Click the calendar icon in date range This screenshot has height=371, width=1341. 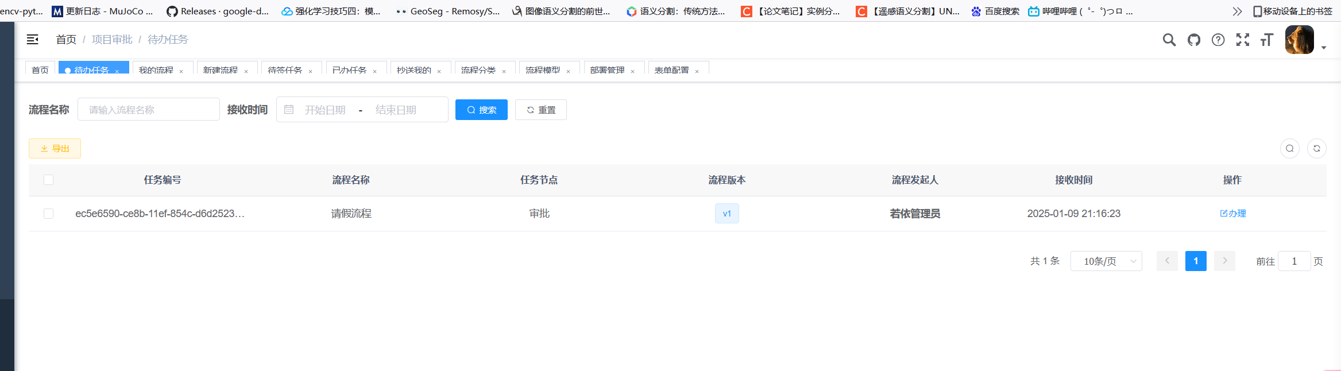pyautogui.click(x=289, y=110)
